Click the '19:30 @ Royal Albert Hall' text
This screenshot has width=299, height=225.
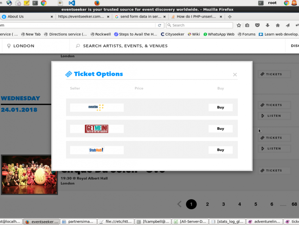[84, 178]
